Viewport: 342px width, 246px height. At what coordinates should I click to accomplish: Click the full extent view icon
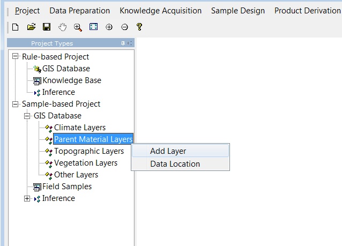point(93,27)
